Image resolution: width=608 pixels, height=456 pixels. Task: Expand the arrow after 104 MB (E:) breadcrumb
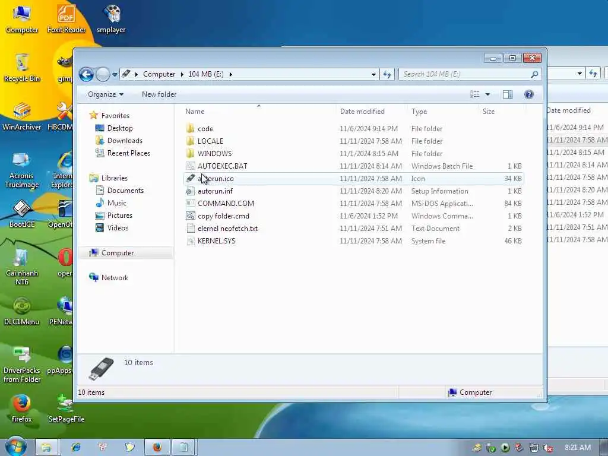231,74
